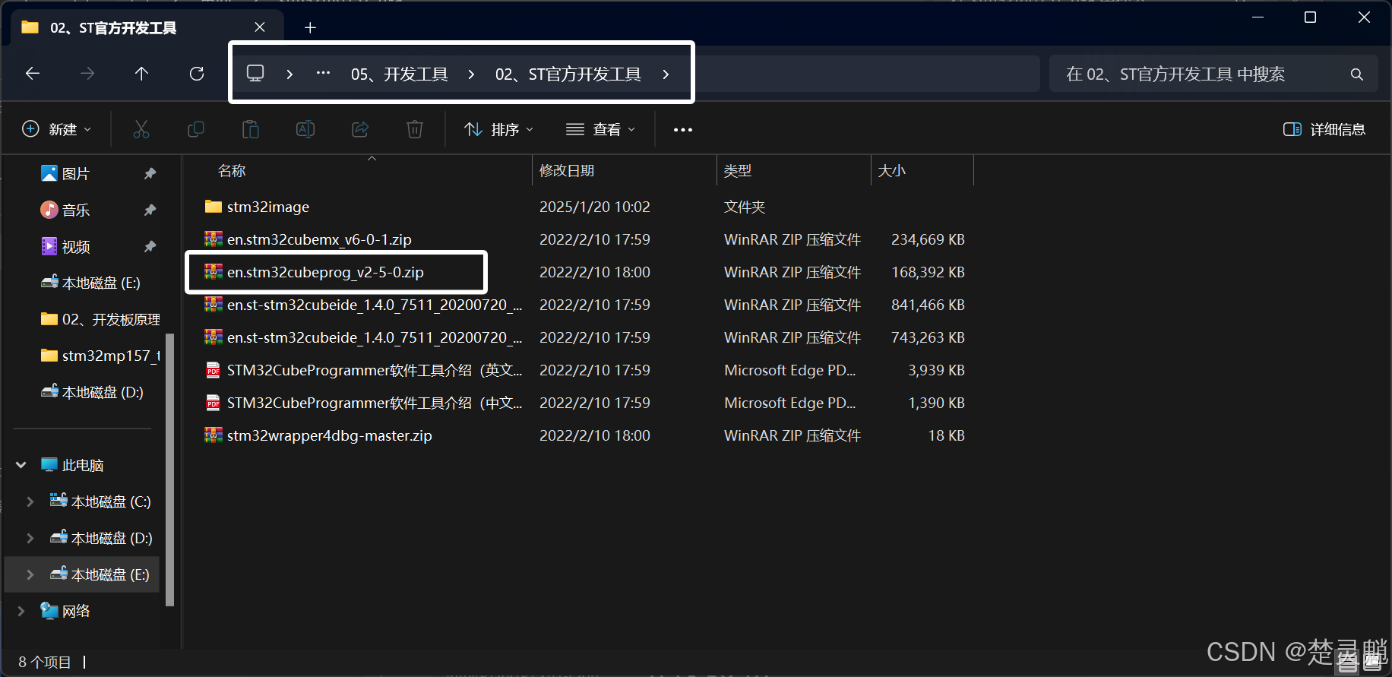Open stm32mp157 folder in sidebar
The width and height of the screenshot is (1392, 677).
coord(100,356)
